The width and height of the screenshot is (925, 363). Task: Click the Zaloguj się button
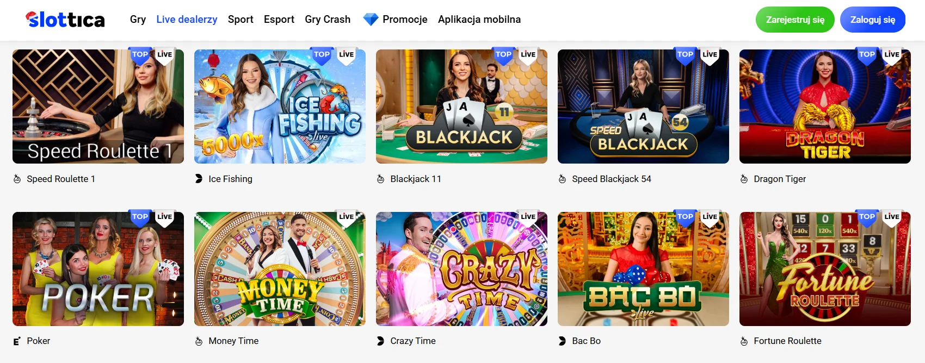[873, 20]
